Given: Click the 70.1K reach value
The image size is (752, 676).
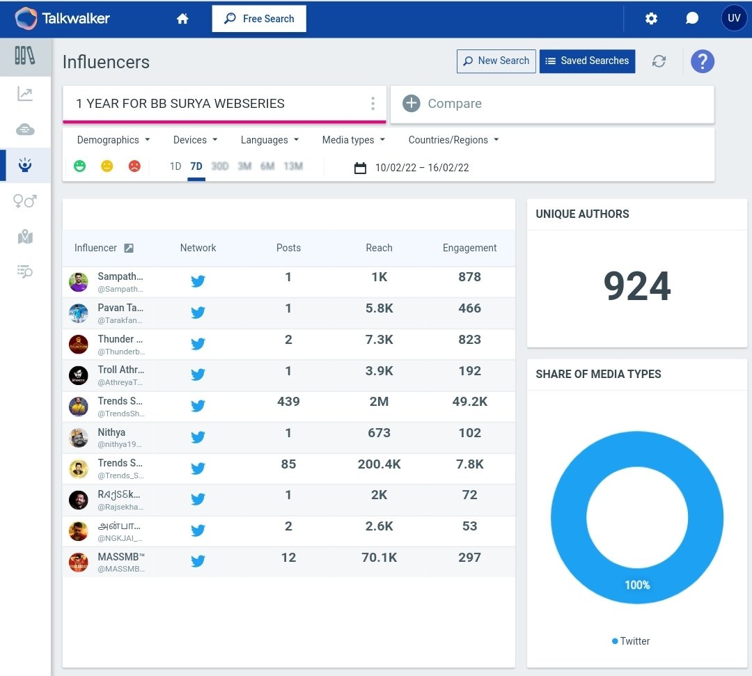Looking at the screenshot, I should pos(379,558).
